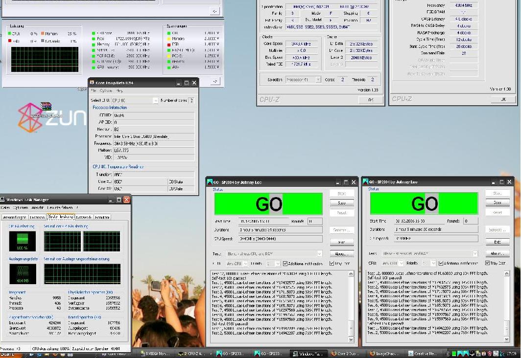521x358 pixels.
Task: Open the File menu in Core Temp
Action: click(94, 90)
